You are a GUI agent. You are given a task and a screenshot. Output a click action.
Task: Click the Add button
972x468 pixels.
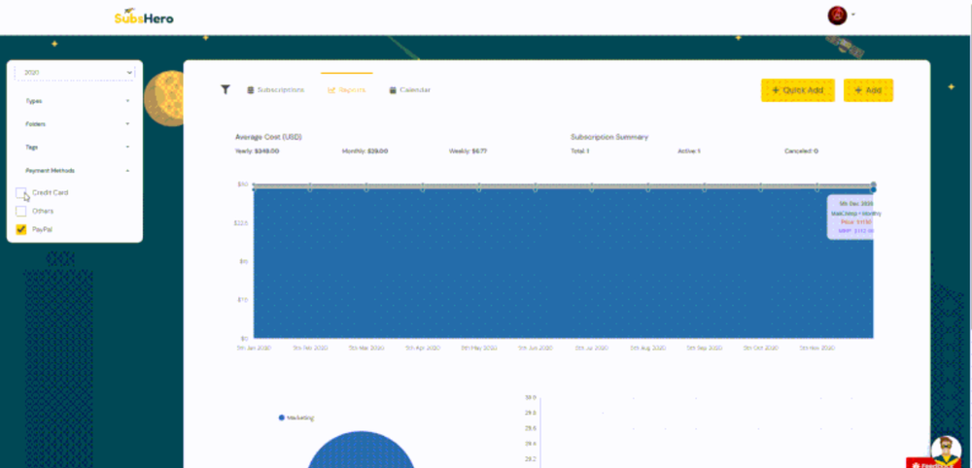tap(868, 90)
